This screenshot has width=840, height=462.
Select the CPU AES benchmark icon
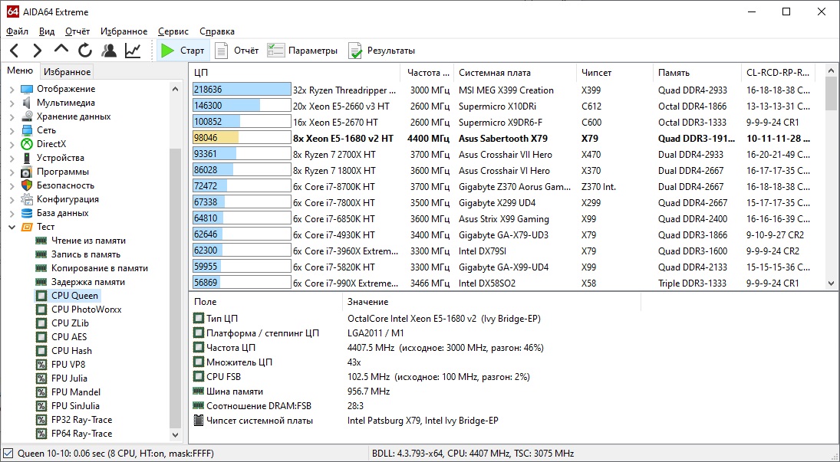point(41,337)
